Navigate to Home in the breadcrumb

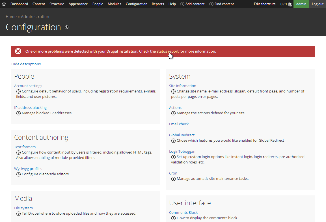(x=11, y=17)
